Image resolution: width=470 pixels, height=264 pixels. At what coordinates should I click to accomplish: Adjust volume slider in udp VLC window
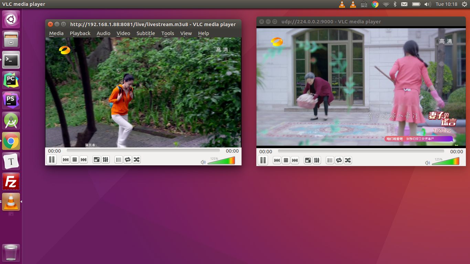pos(446,161)
